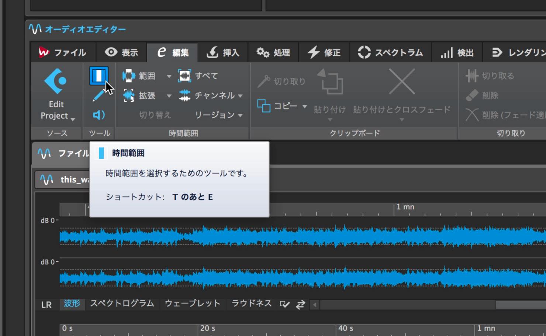Screen dimensions: 546x336
Task: Expand the チャンネル dropdown arrow
Action: tap(240, 96)
